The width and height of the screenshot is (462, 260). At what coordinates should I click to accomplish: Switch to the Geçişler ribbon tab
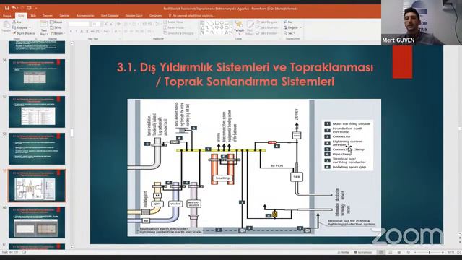64,16
